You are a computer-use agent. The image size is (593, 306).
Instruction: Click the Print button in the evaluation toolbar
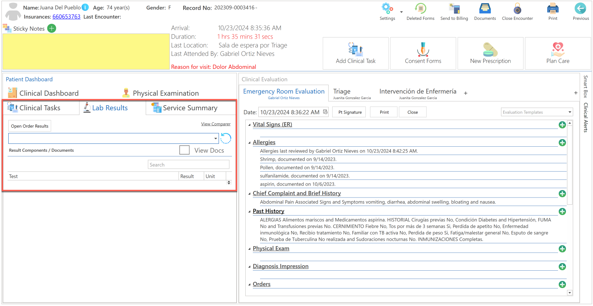coord(384,112)
